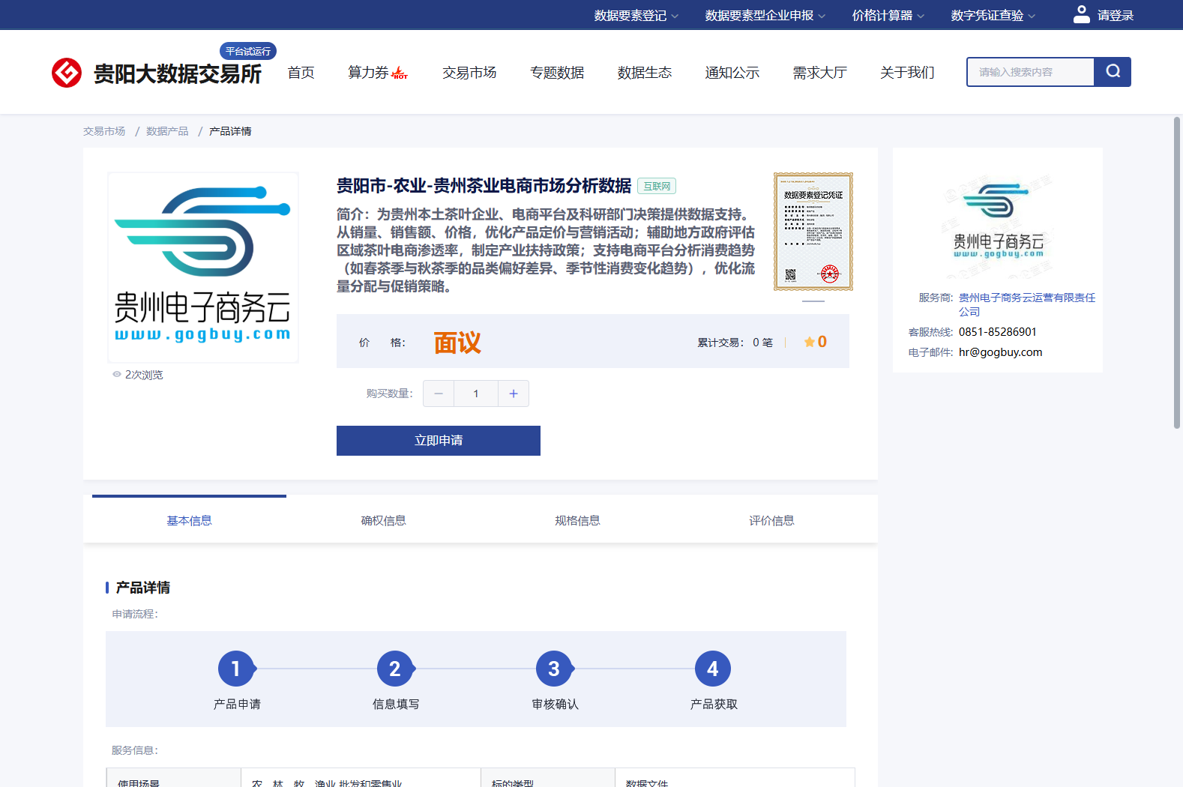Open the 数据生态 nav item
The width and height of the screenshot is (1183, 787).
645,73
